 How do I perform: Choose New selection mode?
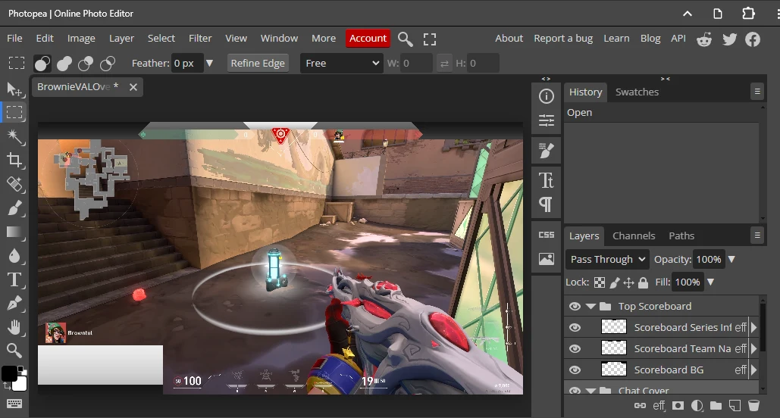click(42, 64)
